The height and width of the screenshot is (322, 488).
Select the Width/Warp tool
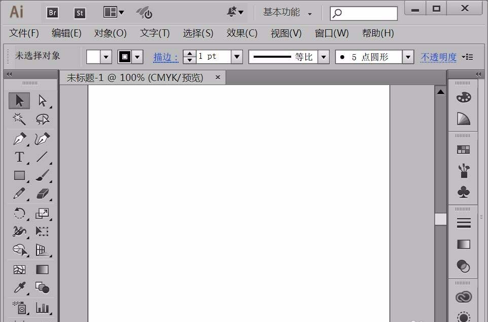pyautogui.click(x=19, y=232)
